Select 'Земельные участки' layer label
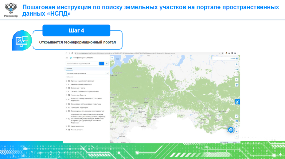The image size is (285, 159). coord(78,88)
